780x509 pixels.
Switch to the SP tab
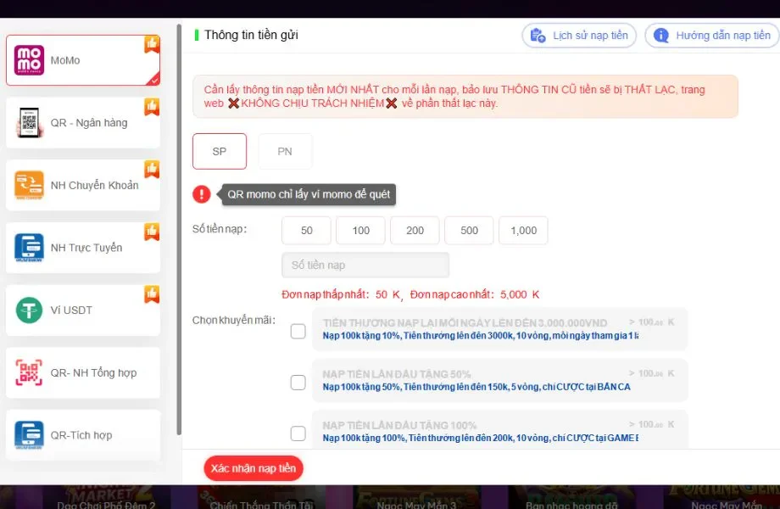219,151
